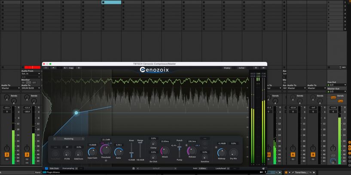Open the In/Out tab in Cenozoix
Screen dimensions: 351x175
coord(241,68)
